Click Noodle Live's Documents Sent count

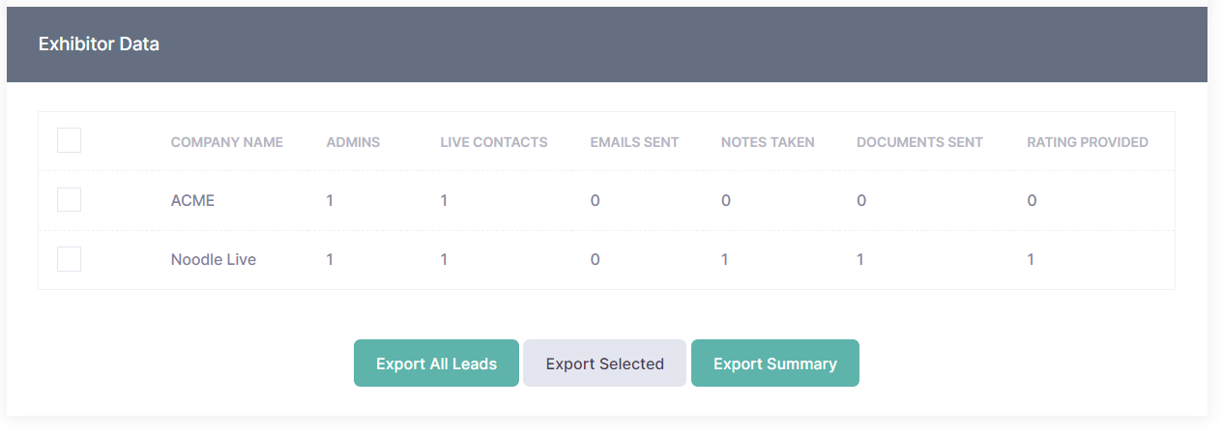(x=860, y=260)
